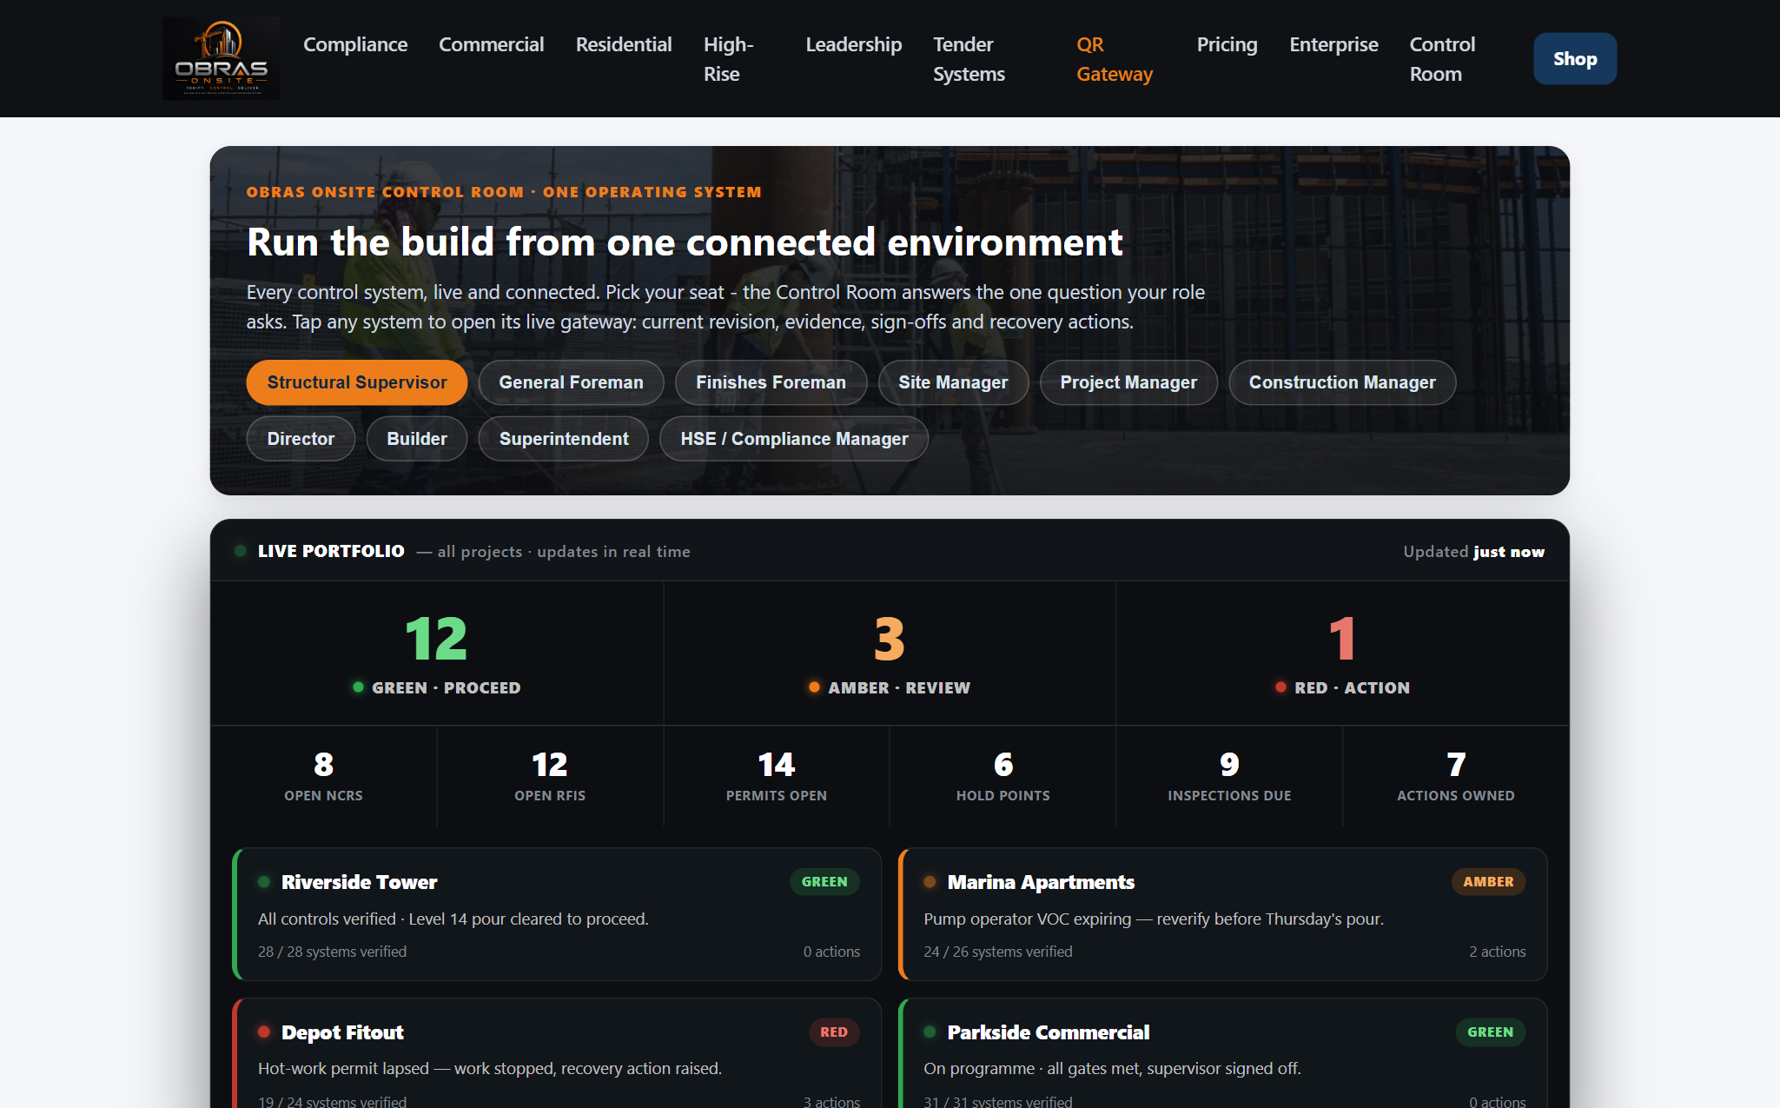Click '0 actions' on Riverside Tower

click(x=831, y=952)
